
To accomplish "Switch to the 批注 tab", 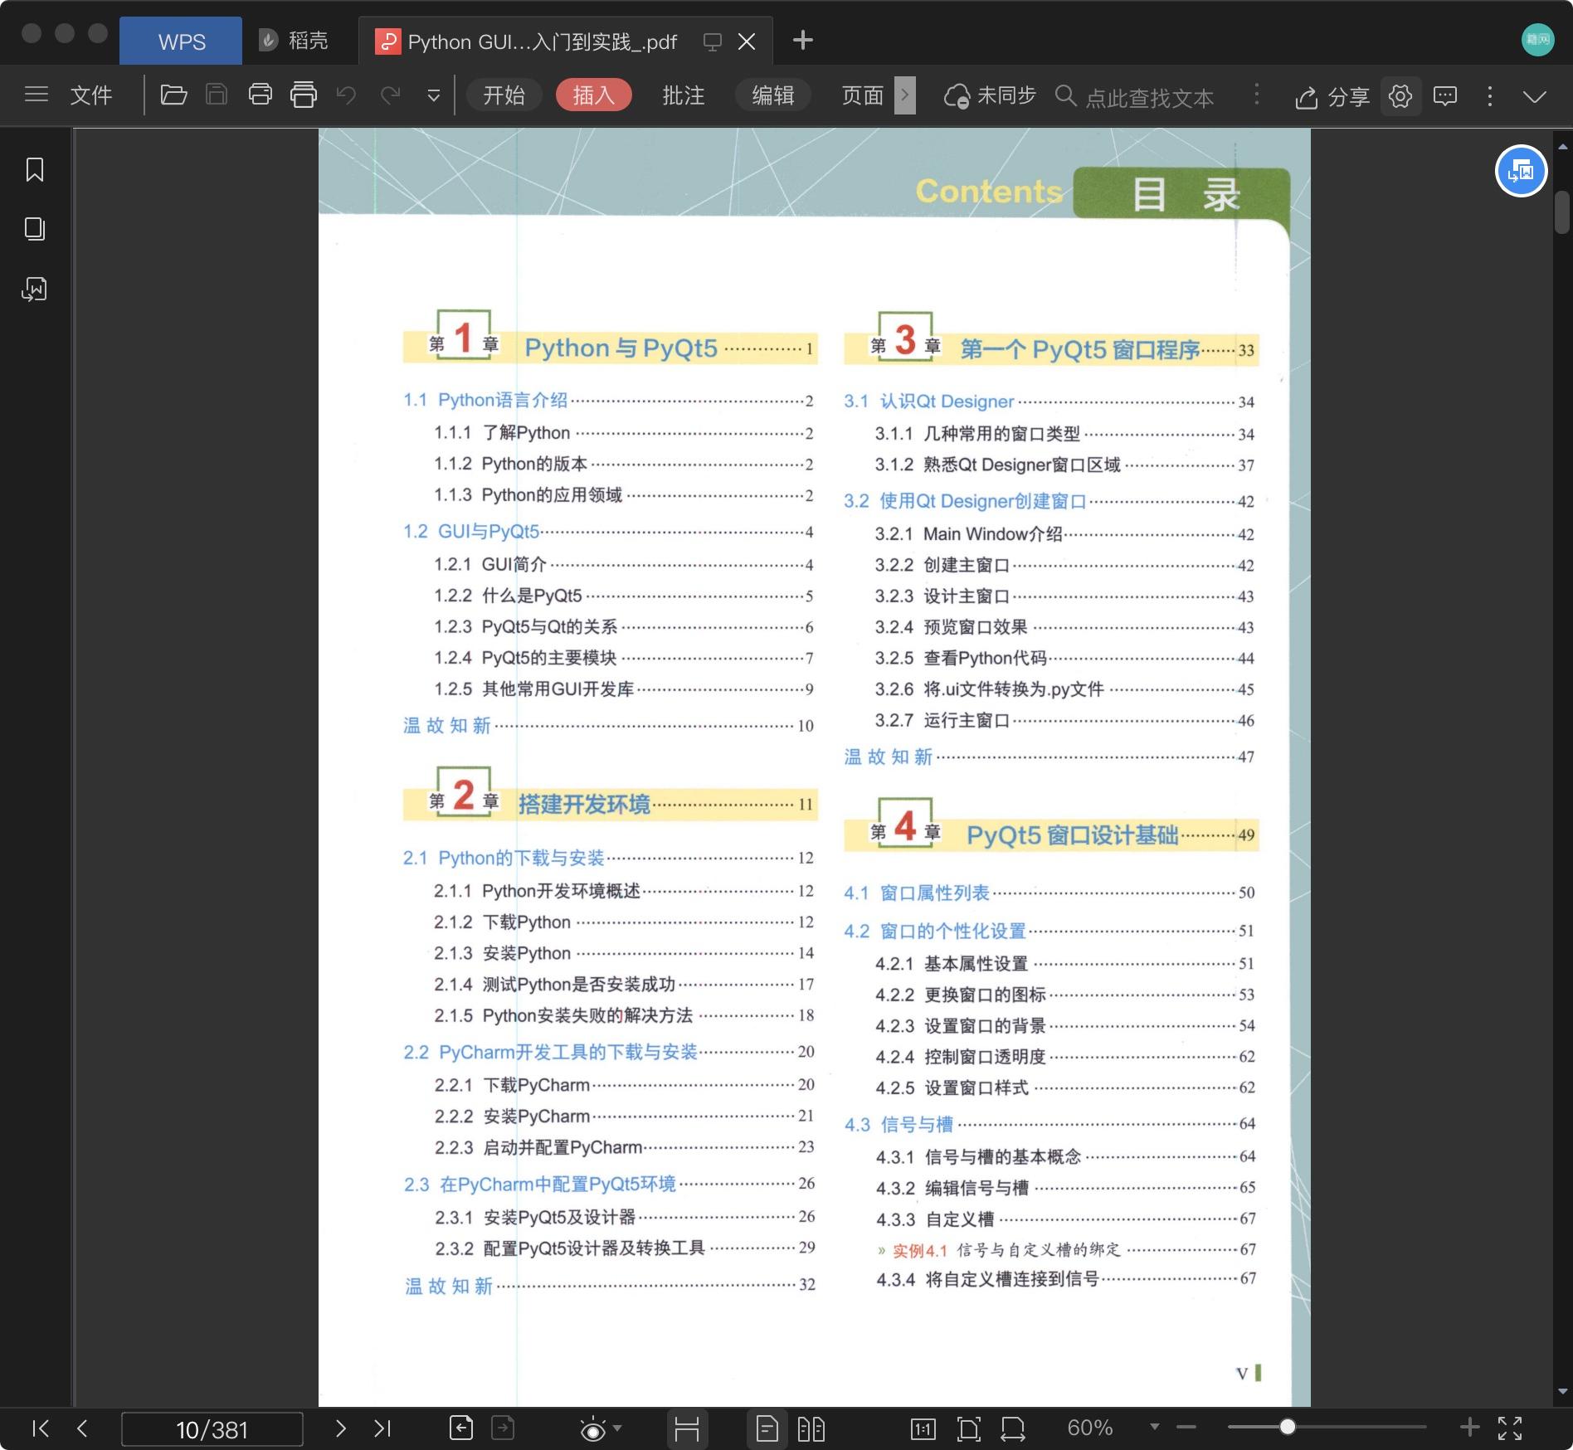I will click(x=684, y=95).
